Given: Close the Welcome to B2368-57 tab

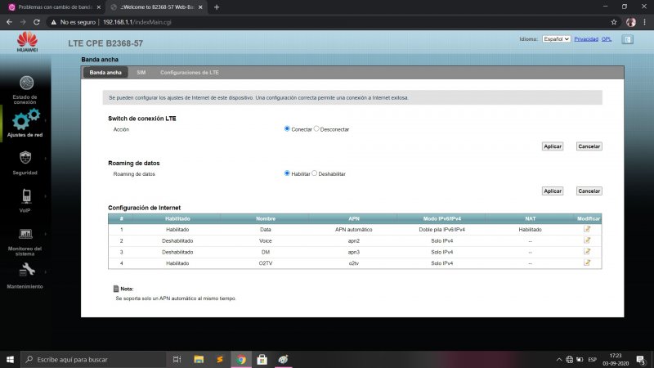Looking at the screenshot, I should pos(200,7).
